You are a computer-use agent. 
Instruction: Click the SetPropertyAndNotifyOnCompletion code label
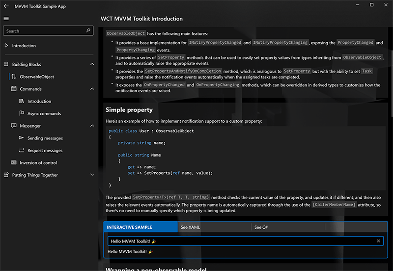(183, 71)
